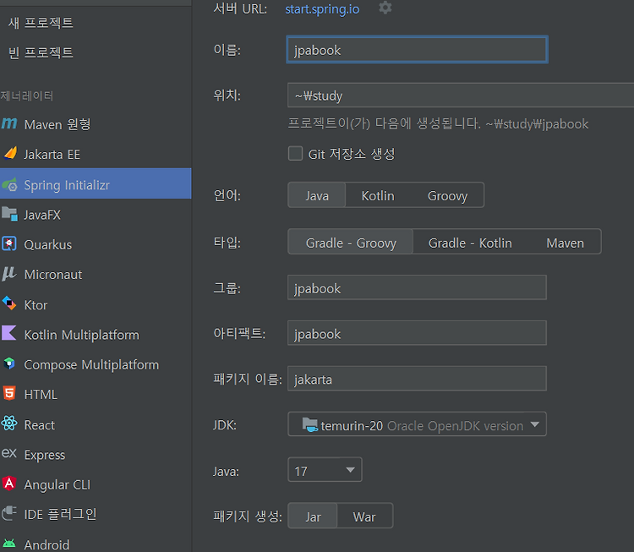This screenshot has width=634, height=552.
Task: Choose React generator label
Action: [x=39, y=424]
